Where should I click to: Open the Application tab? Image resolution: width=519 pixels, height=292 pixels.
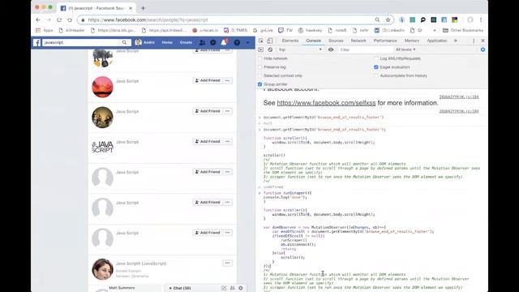437,41
